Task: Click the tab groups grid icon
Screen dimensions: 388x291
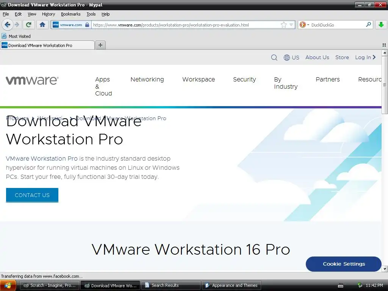Action: coord(384,45)
